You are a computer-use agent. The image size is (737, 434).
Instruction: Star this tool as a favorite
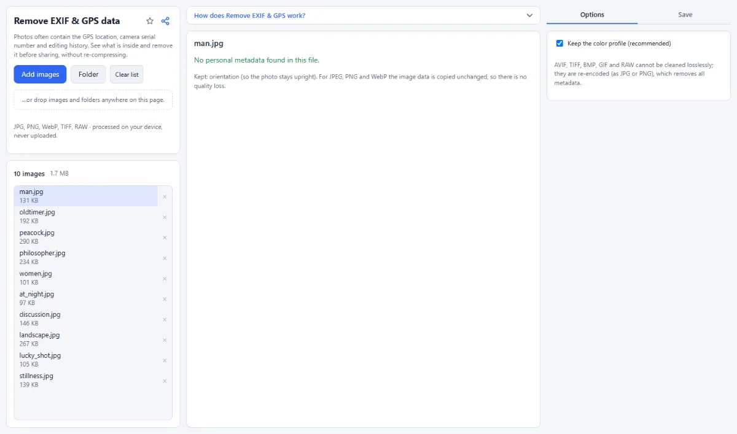point(150,21)
